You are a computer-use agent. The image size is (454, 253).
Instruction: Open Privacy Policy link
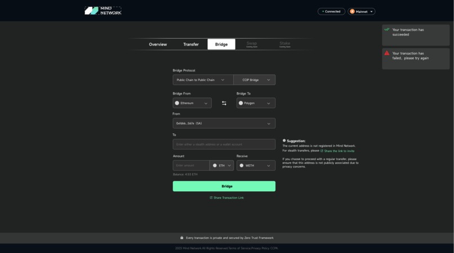click(260, 248)
